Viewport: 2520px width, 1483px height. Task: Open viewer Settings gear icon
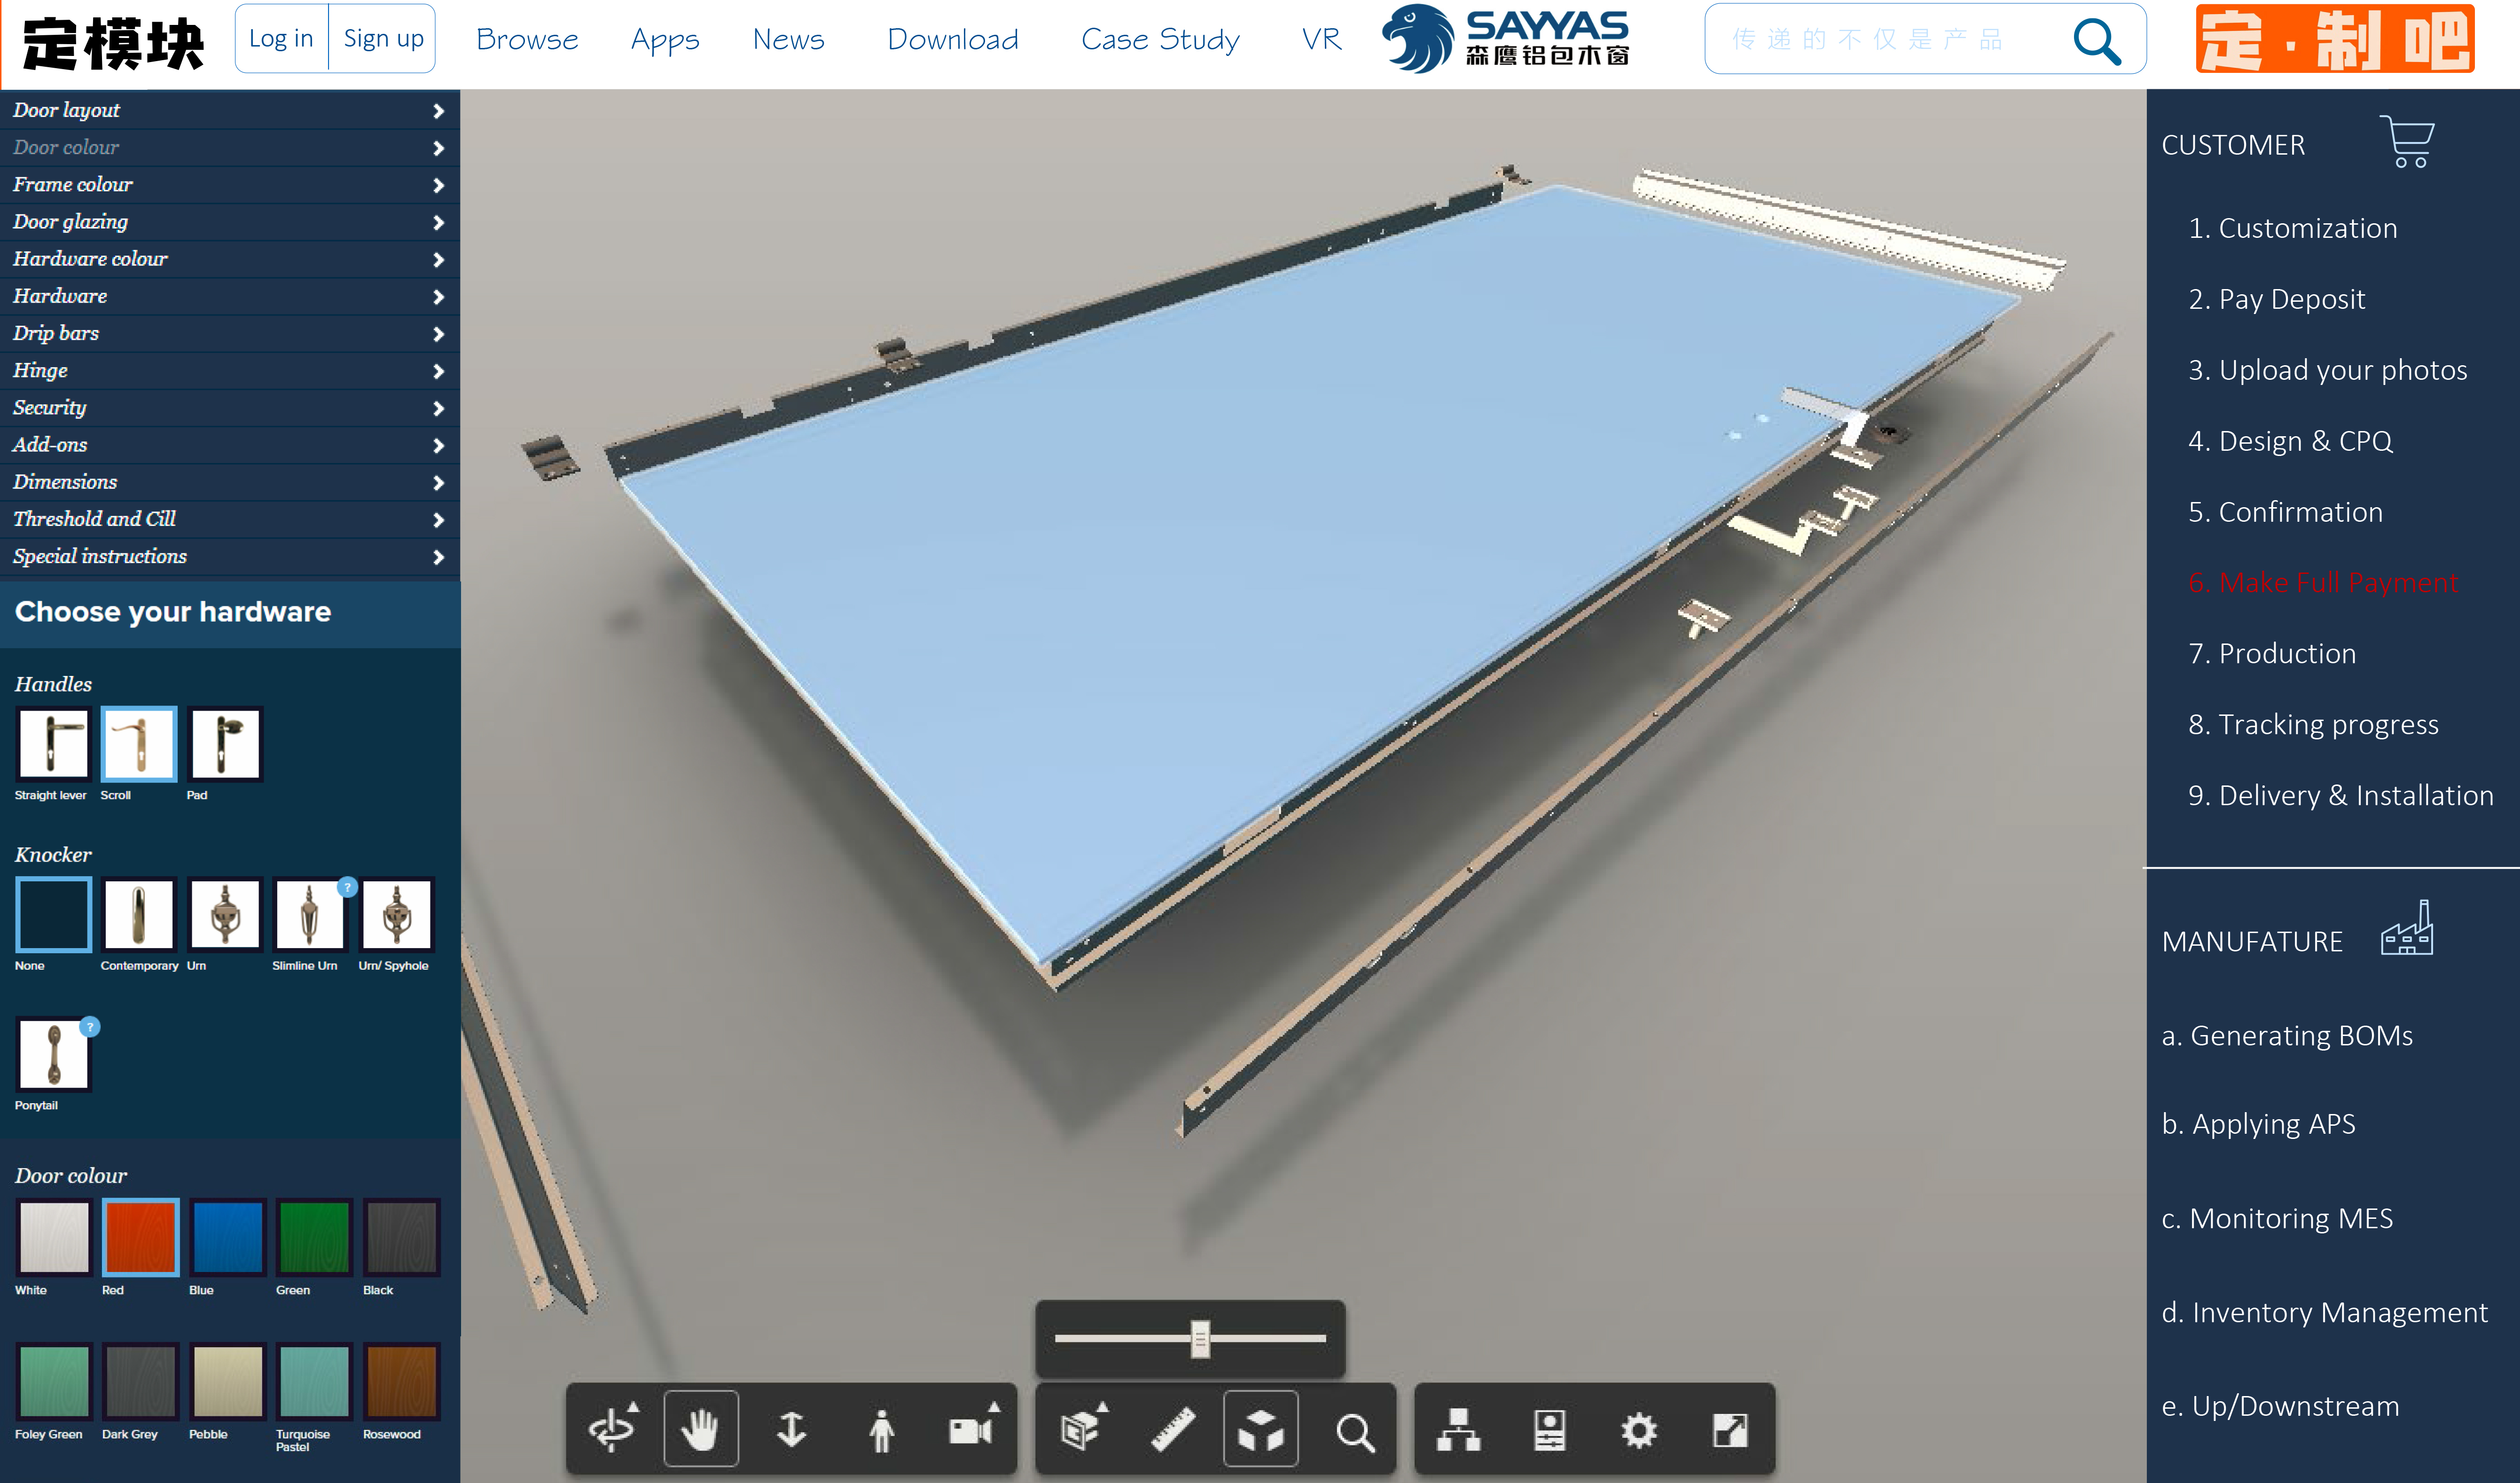(1639, 1429)
